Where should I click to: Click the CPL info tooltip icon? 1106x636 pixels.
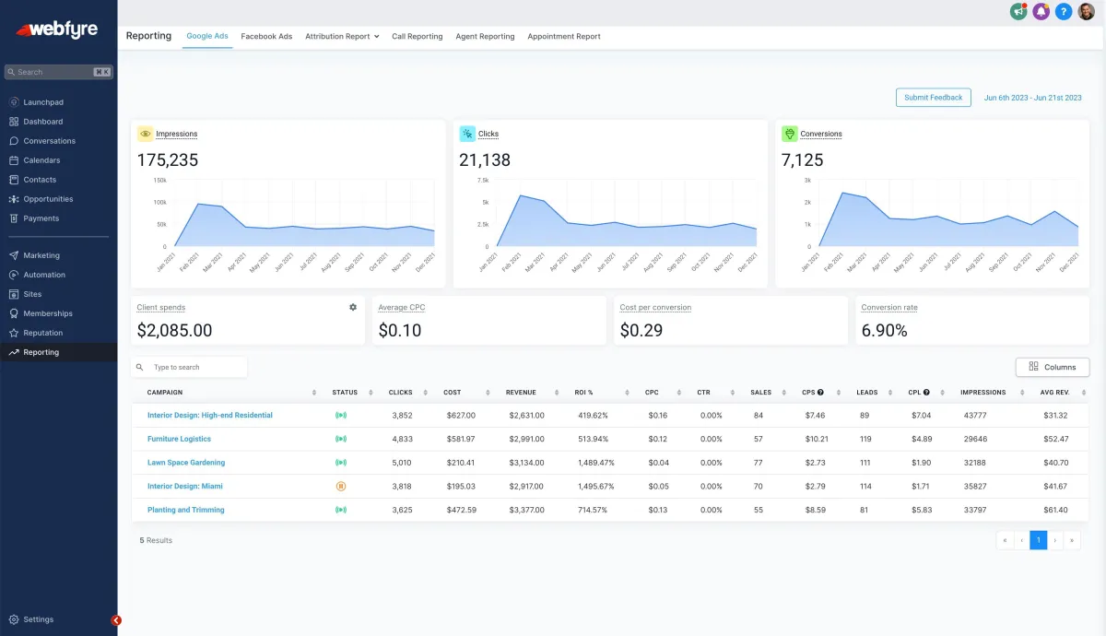[926, 393]
